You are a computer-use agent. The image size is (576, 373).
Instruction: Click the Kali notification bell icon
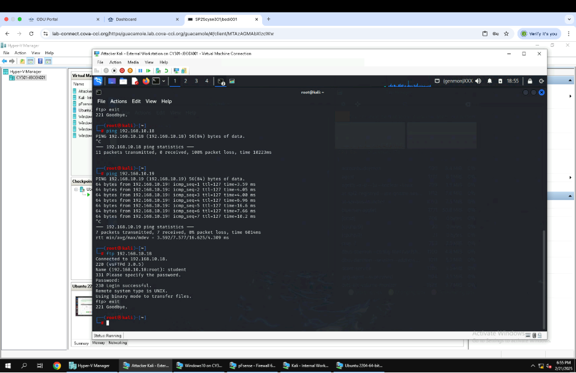tap(490, 81)
